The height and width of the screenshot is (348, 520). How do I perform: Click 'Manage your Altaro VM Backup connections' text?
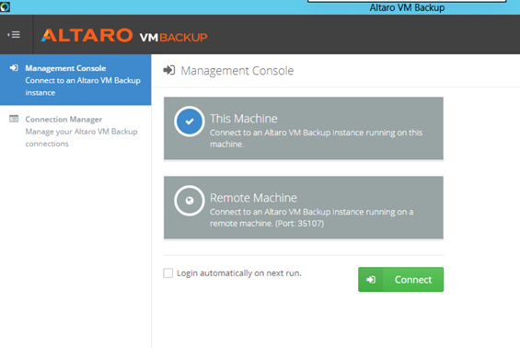point(81,137)
